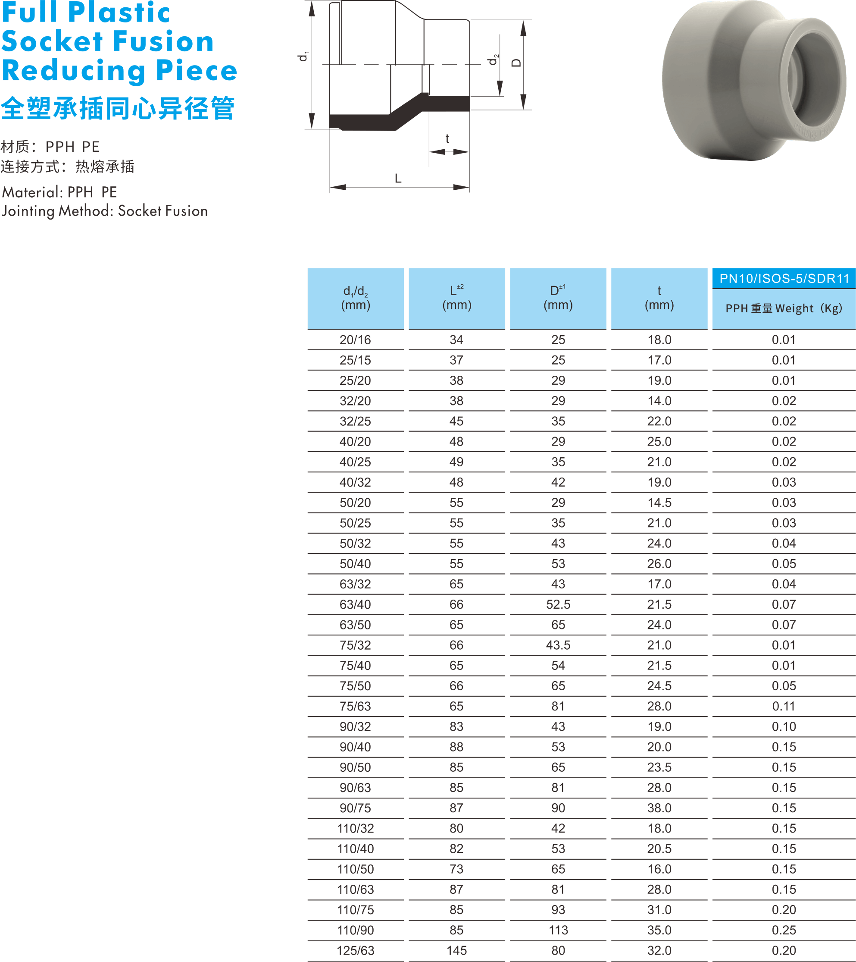This screenshot has width=856, height=962.
Task: Click the 110/90 size row cell
Action: [x=356, y=930]
